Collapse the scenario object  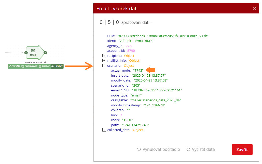(x=104, y=65)
